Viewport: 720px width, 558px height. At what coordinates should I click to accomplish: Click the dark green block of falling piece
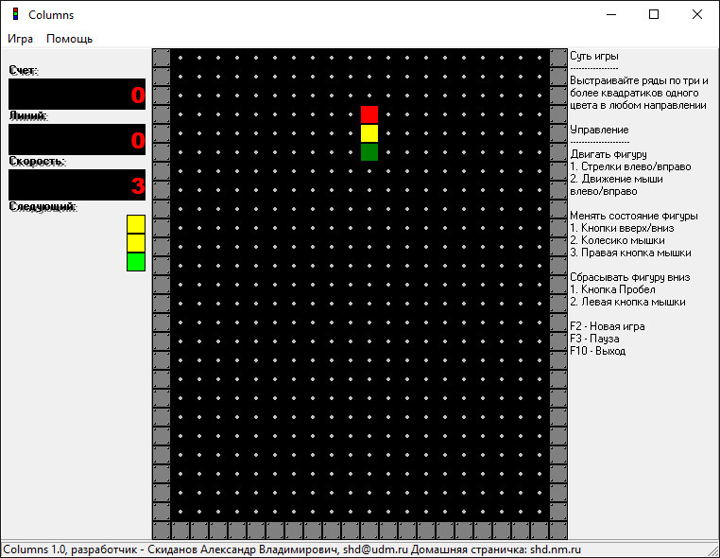(x=369, y=152)
